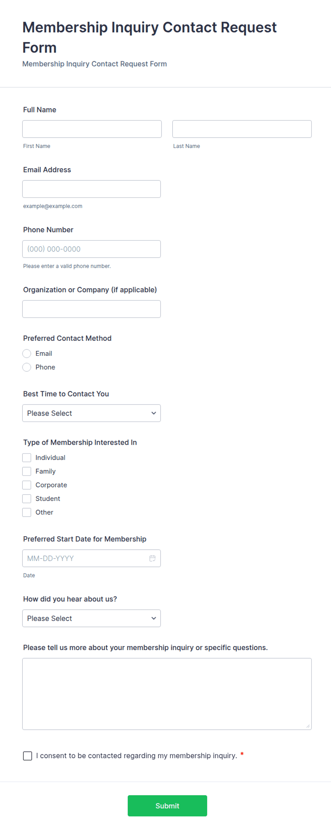The width and height of the screenshot is (331, 834).
Task: Click into the Last Name field
Action: tap(242, 129)
